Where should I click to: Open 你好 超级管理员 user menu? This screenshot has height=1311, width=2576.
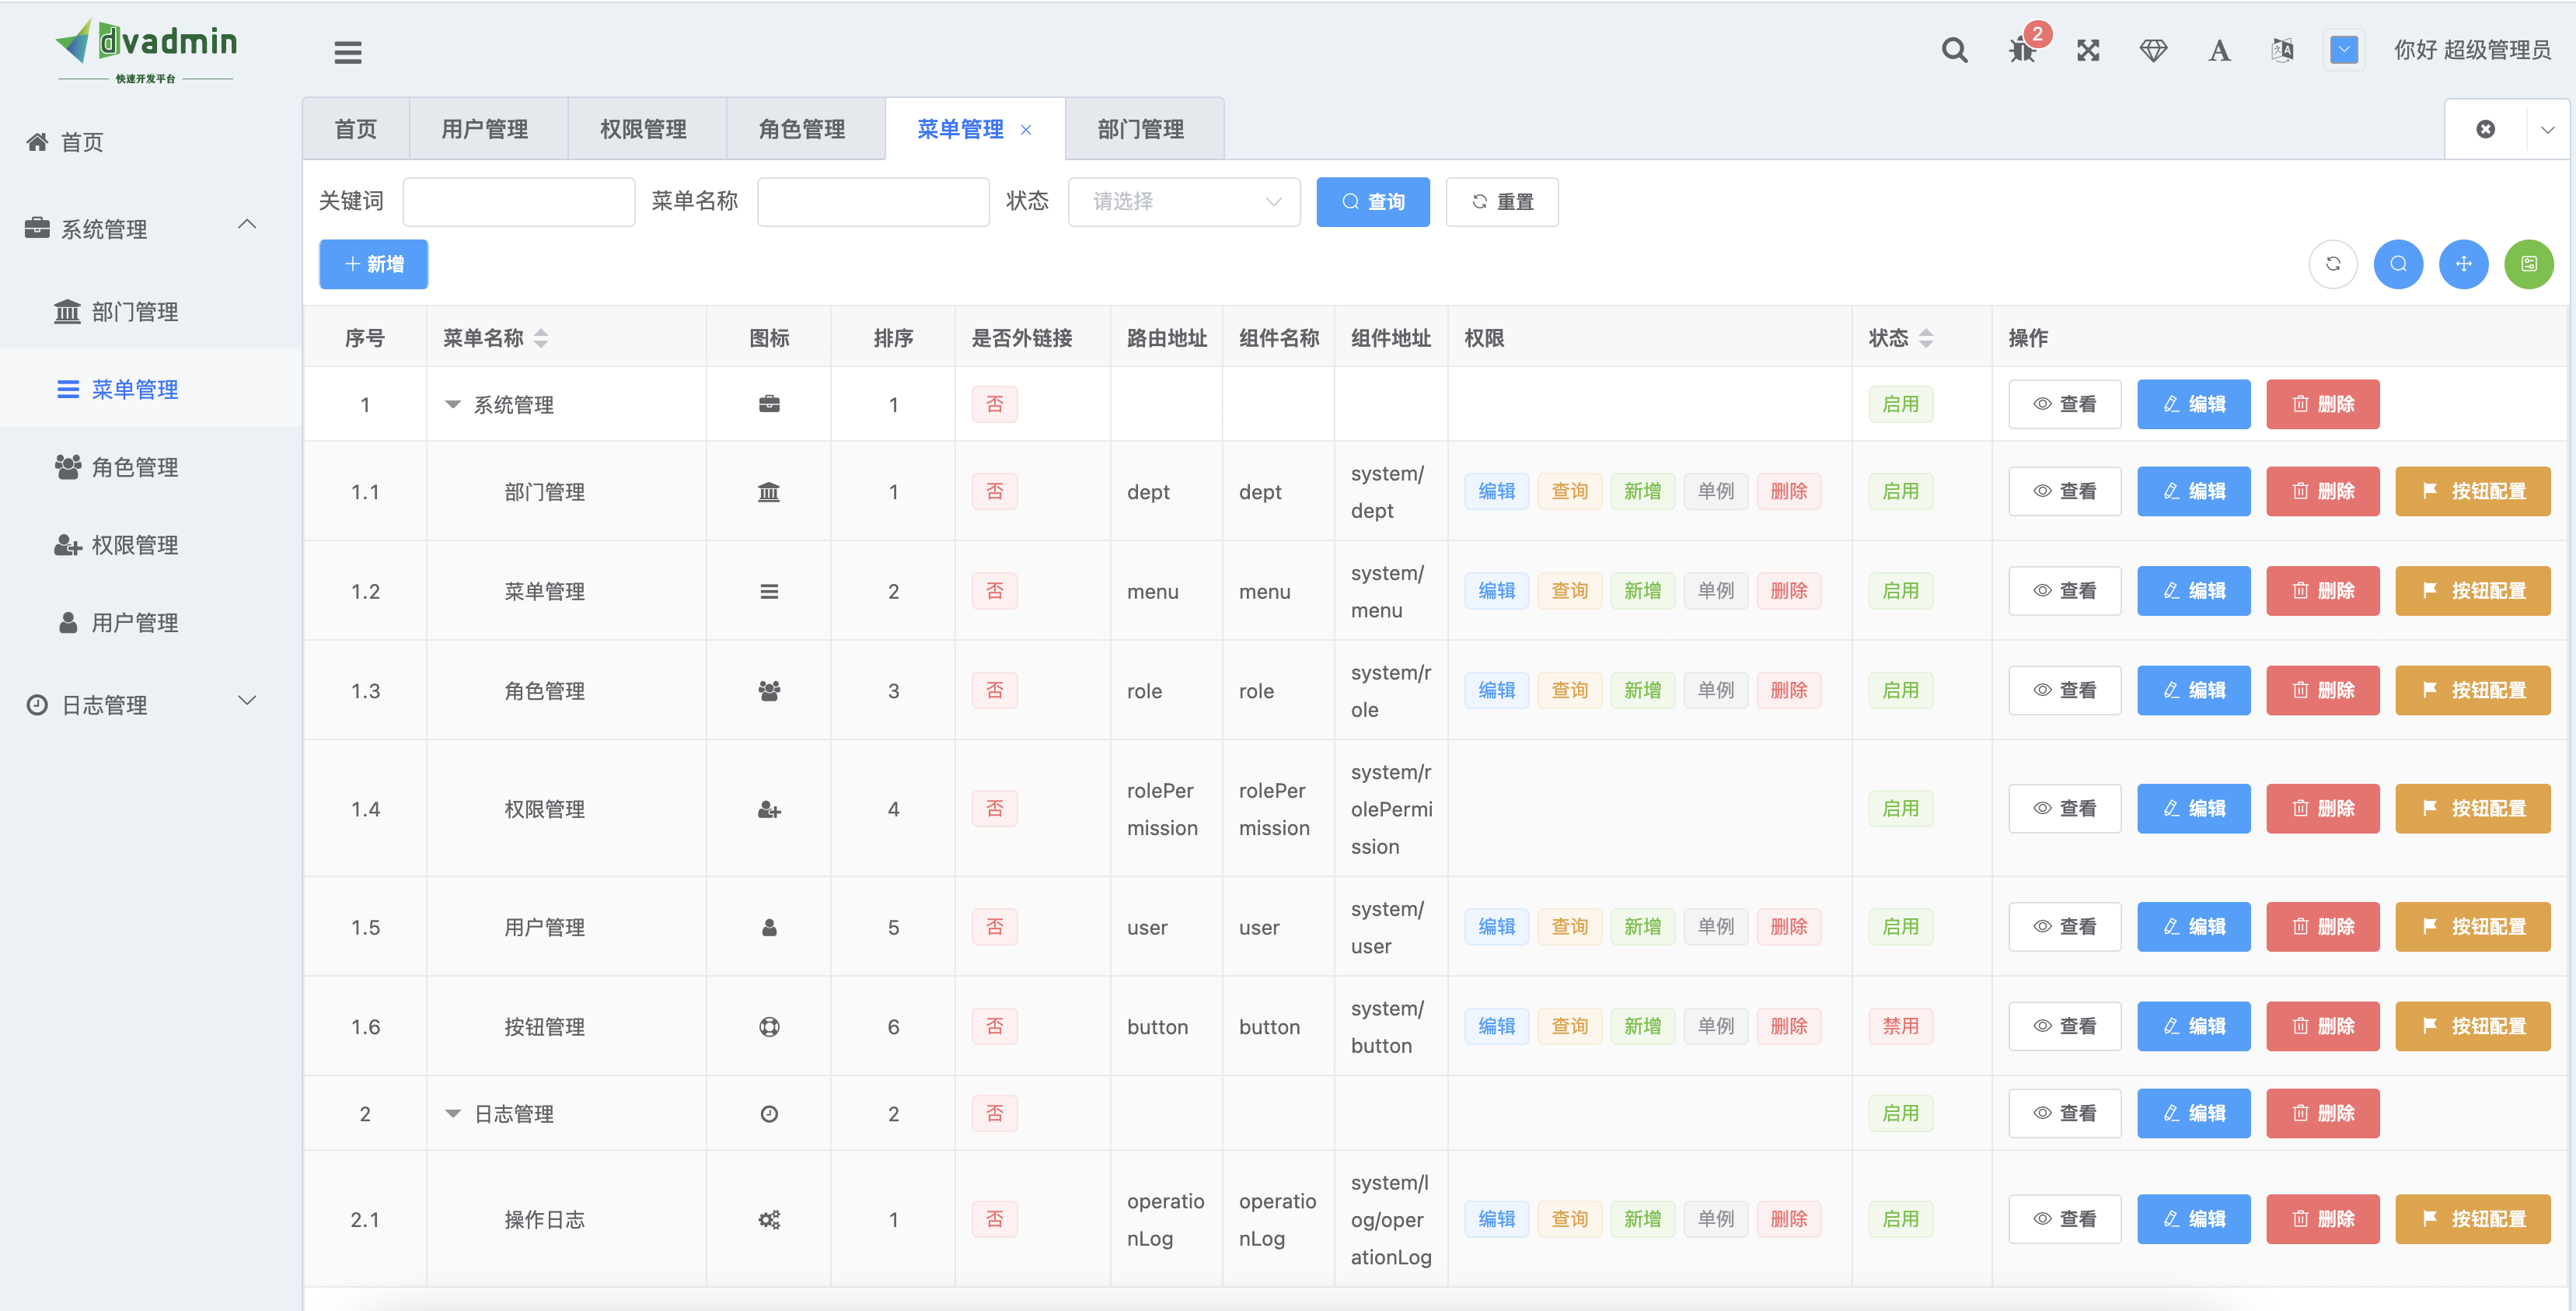[x=2472, y=50]
